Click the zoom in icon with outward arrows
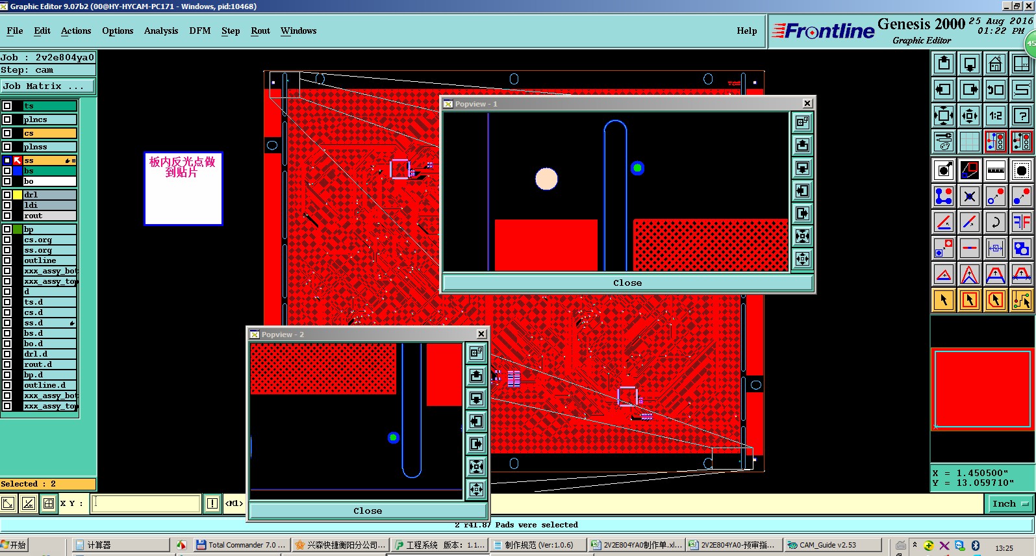 944,116
